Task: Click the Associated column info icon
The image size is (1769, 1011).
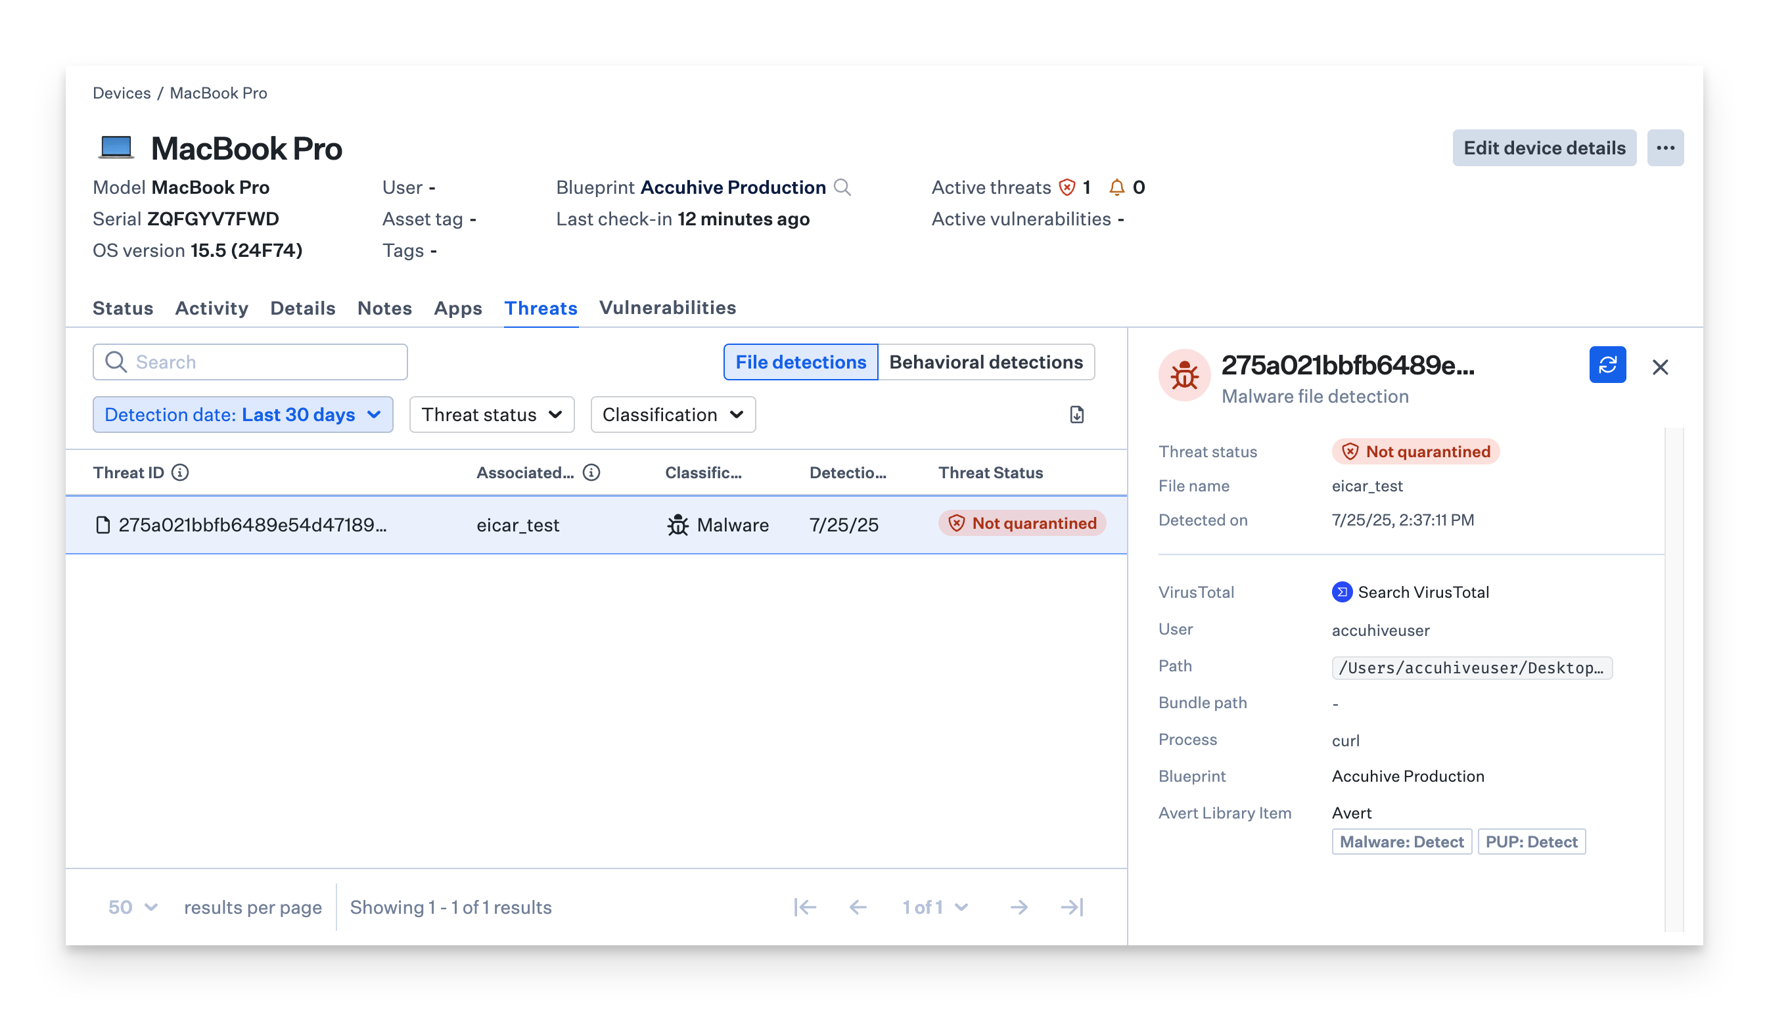Action: pos(591,472)
